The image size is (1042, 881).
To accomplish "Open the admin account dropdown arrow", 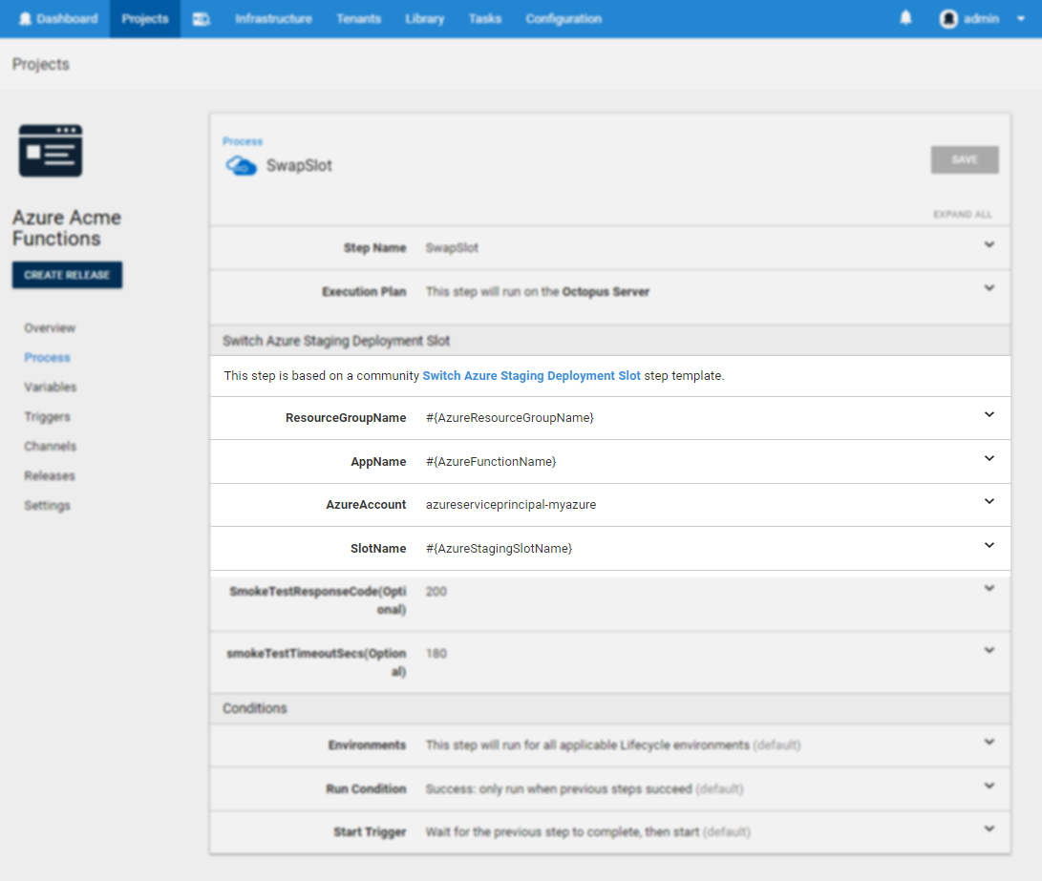I will pos(1021,19).
